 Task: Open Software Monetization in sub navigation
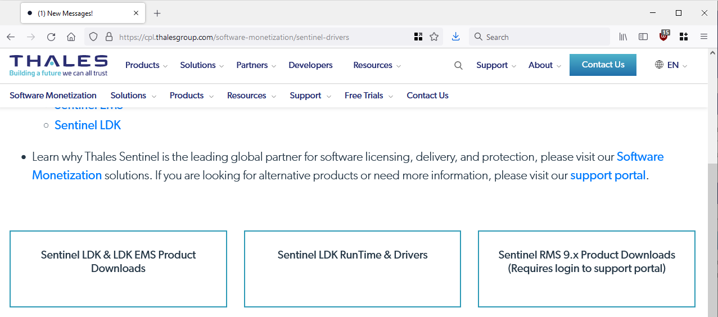point(53,96)
